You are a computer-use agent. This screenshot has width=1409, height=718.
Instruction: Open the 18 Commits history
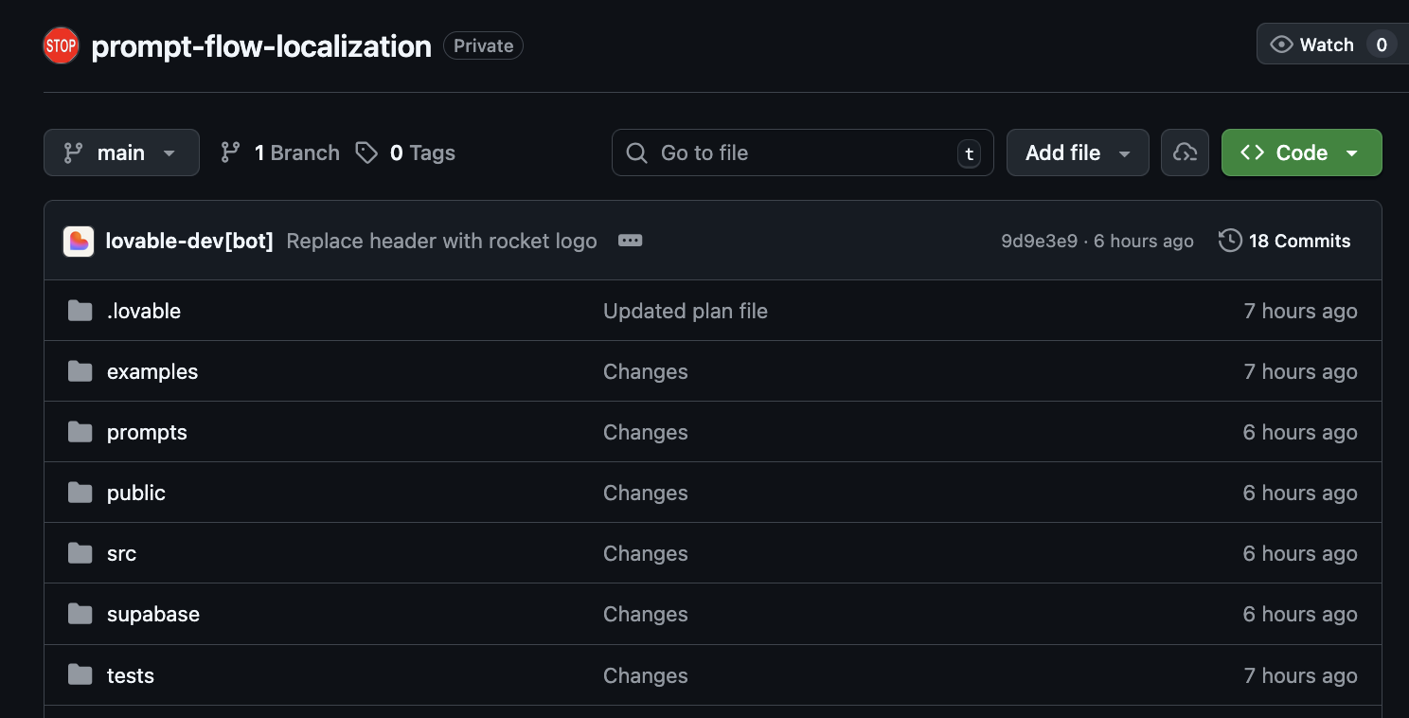(x=1285, y=241)
